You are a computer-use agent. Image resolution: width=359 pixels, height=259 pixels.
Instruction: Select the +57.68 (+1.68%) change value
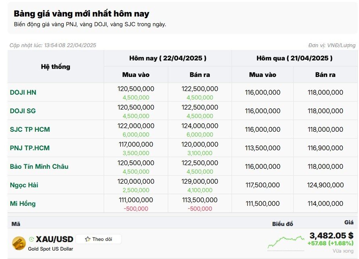331,243
